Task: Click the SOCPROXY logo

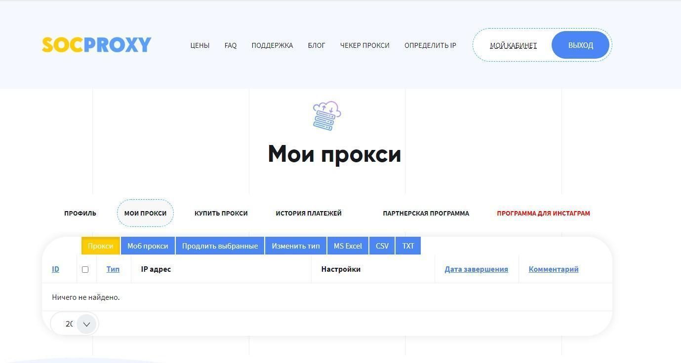Action: coord(97,45)
